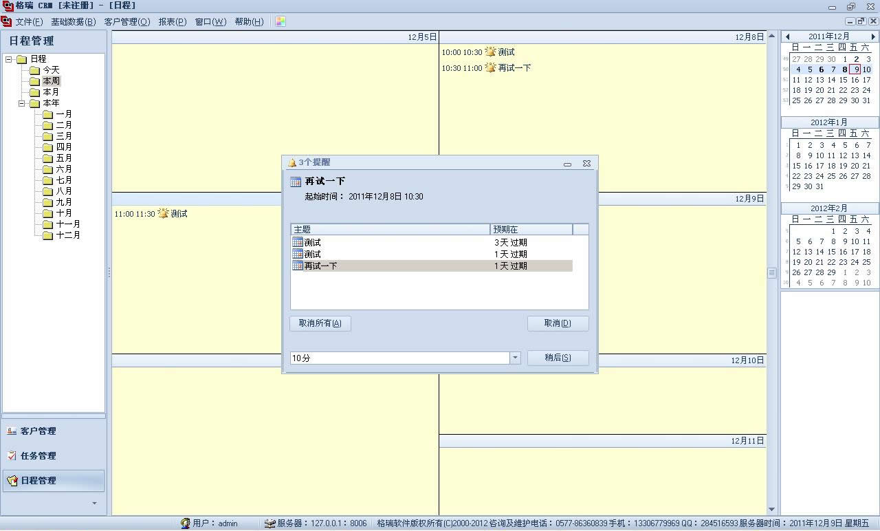The width and height of the screenshot is (880, 531).
Task: Go to next month in the mini calendar
Action: [873, 36]
